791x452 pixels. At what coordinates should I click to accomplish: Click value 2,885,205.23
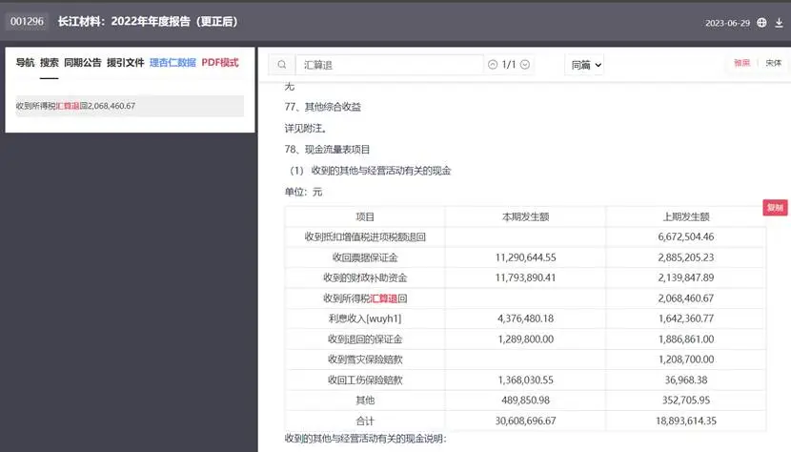(x=685, y=257)
